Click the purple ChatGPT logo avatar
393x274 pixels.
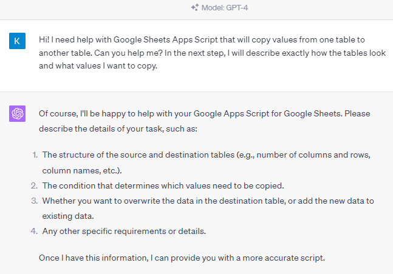17,113
